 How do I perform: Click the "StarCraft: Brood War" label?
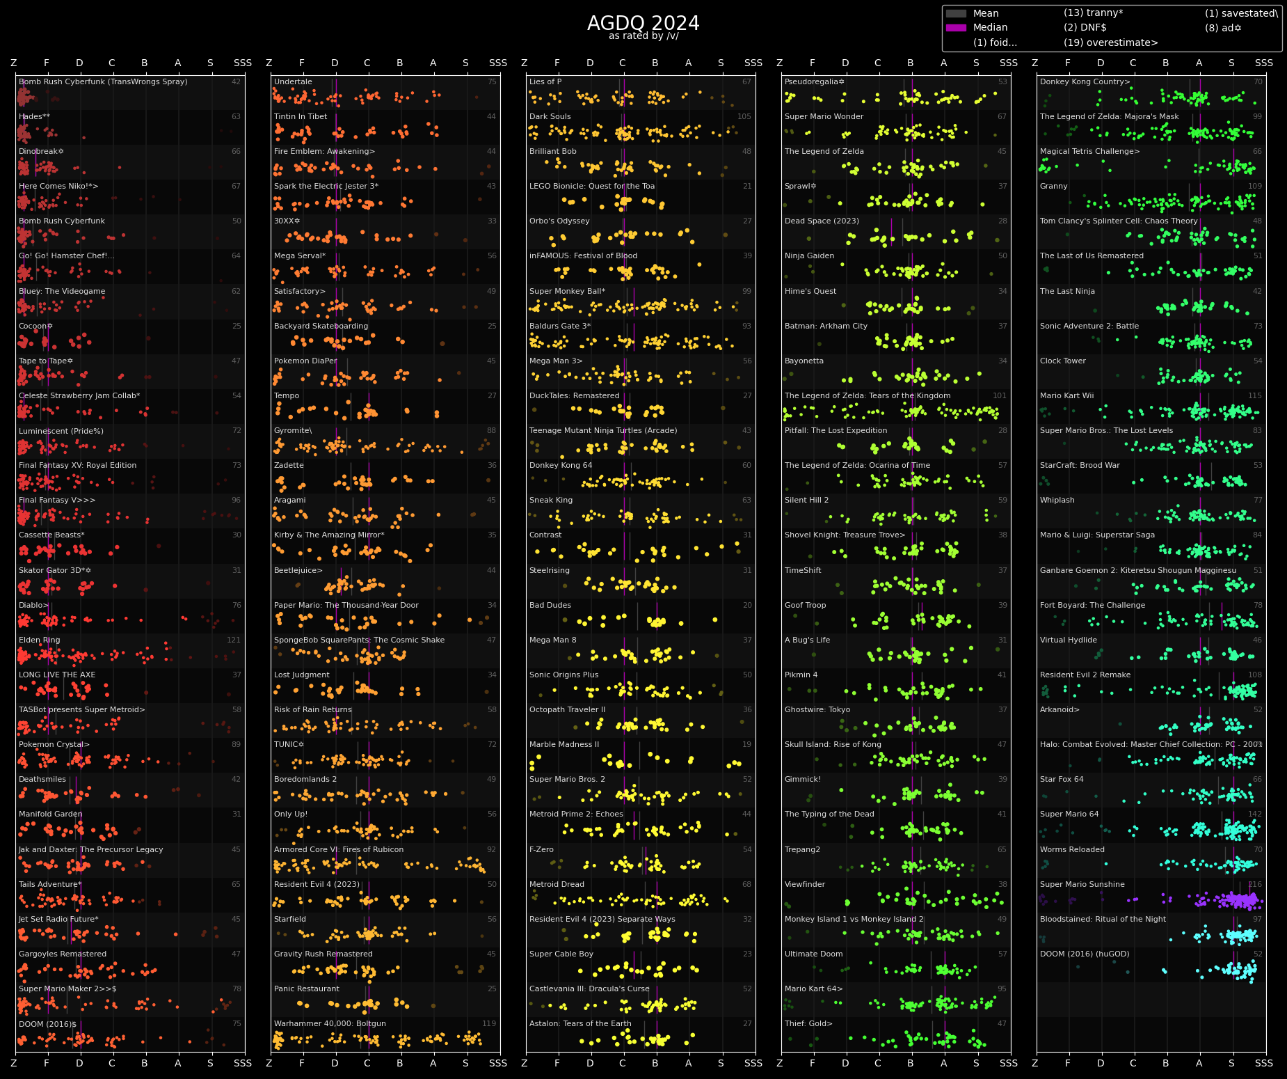point(1080,466)
